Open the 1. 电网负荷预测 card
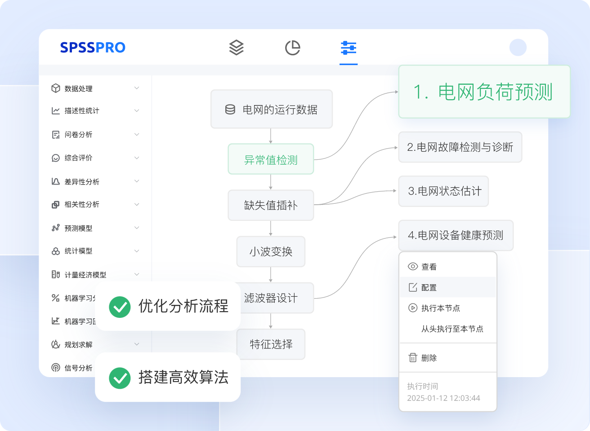590x431 pixels. tap(484, 92)
